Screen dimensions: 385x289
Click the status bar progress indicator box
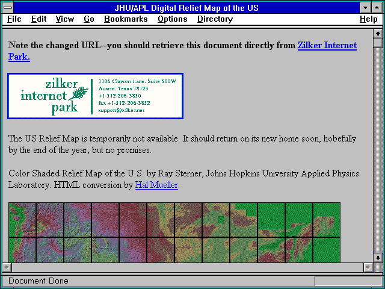[348, 281]
